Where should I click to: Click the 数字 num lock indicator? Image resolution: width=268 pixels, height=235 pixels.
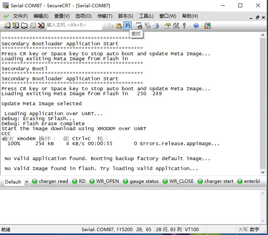254,230
